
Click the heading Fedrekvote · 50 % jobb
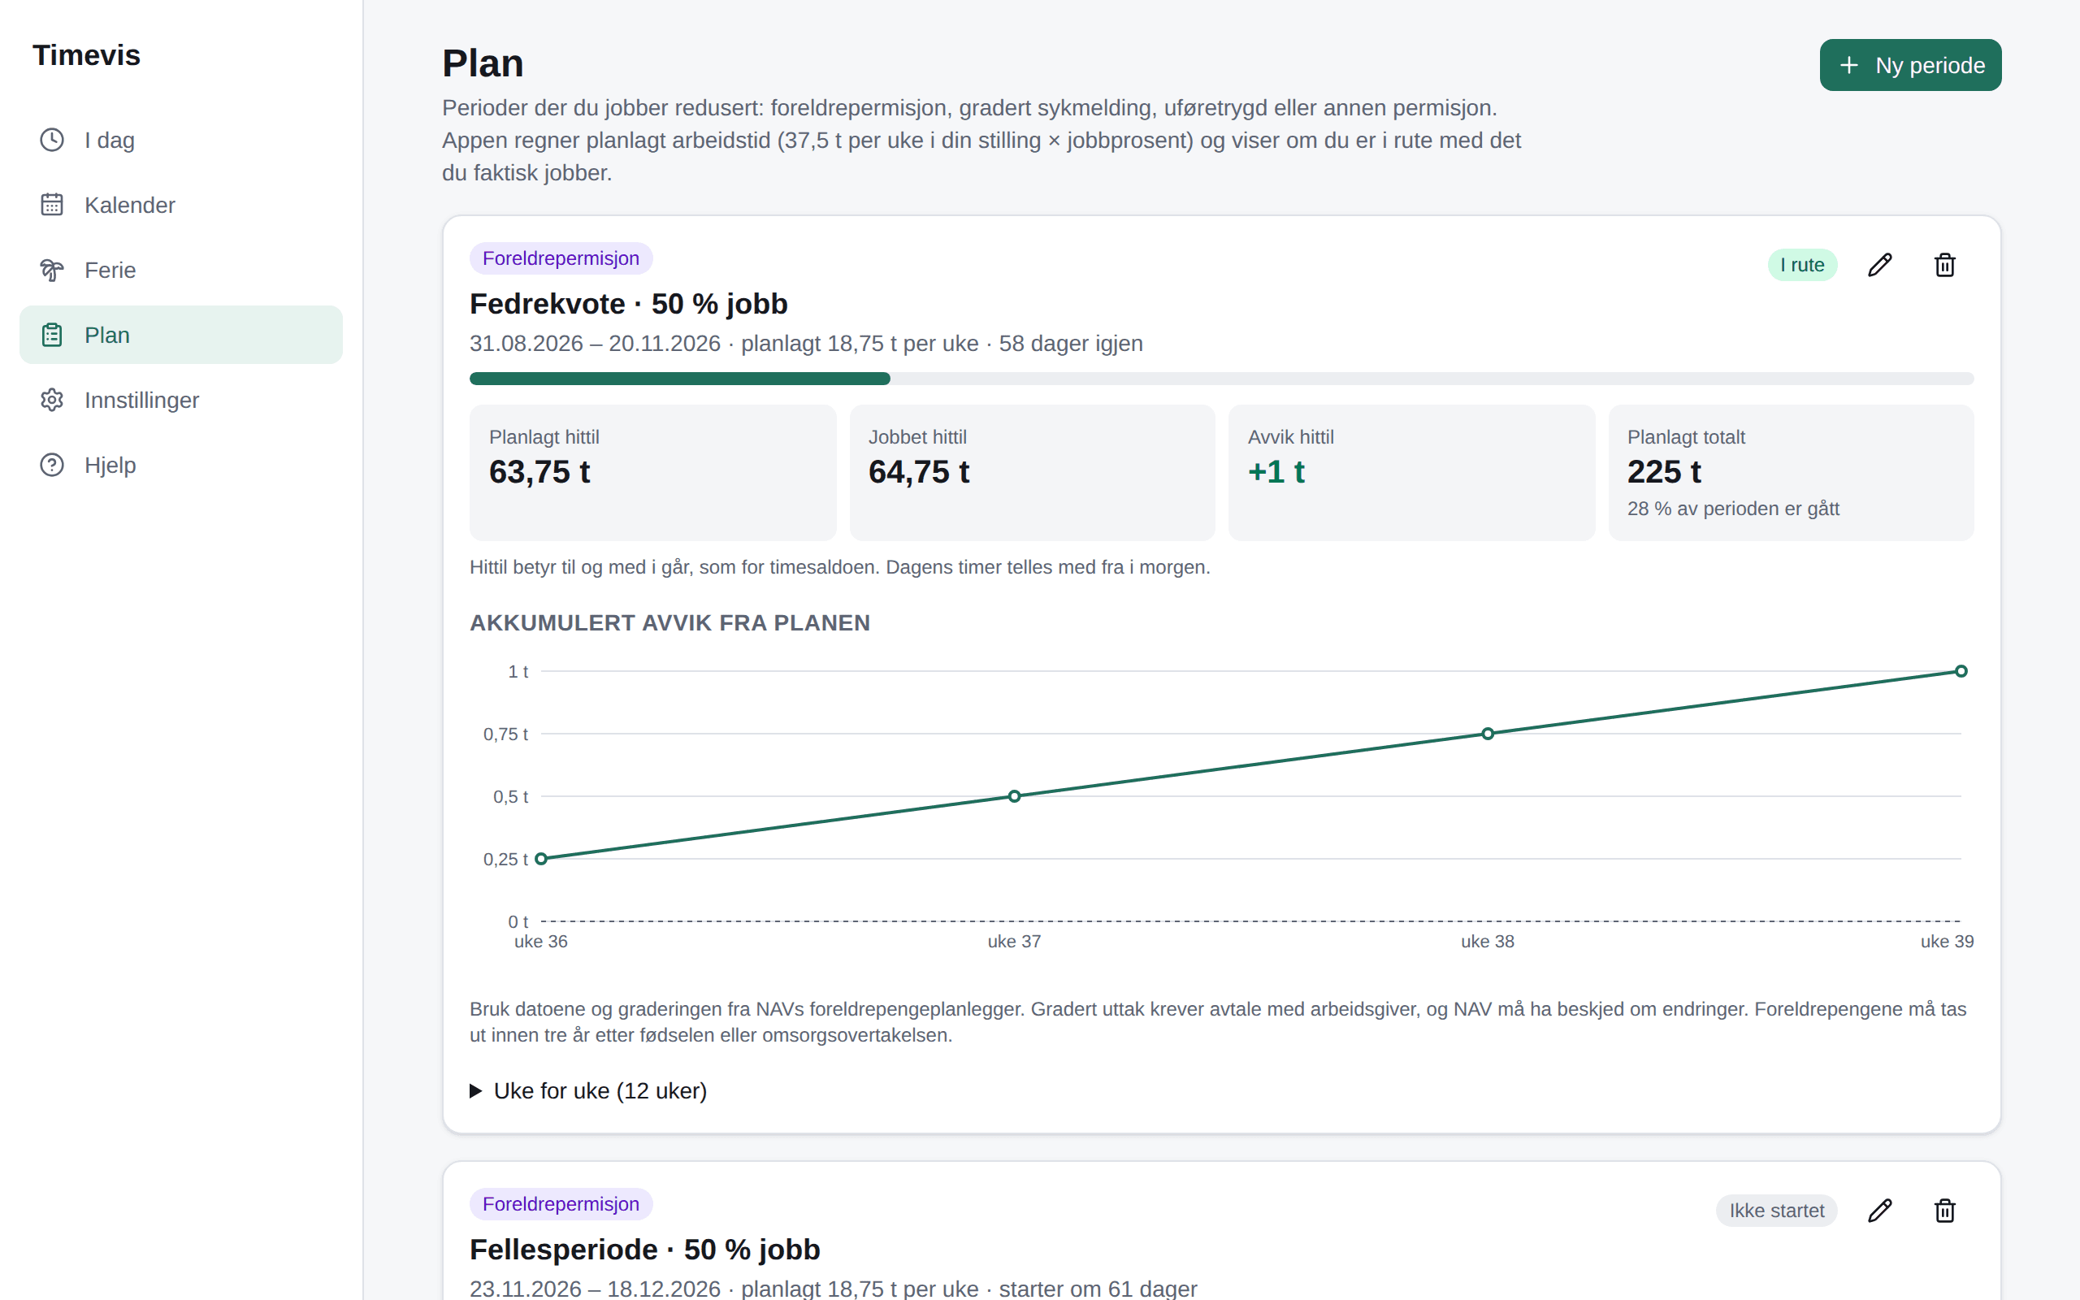[628, 305]
